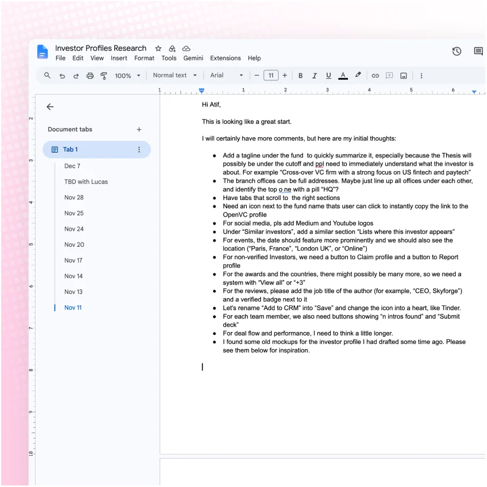Screen dimensions: 487x487
Task: Click the Insert image icon
Action: 404,76
